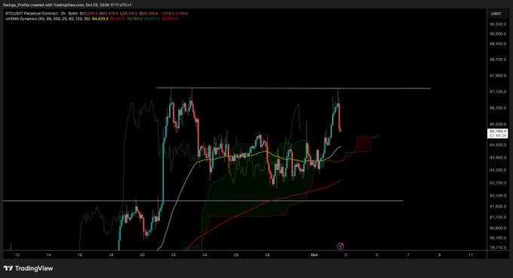The width and height of the screenshot is (513, 278).
Task: Click the 82,100.0 price scale label
Action: pyautogui.click(x=498, y=196)
